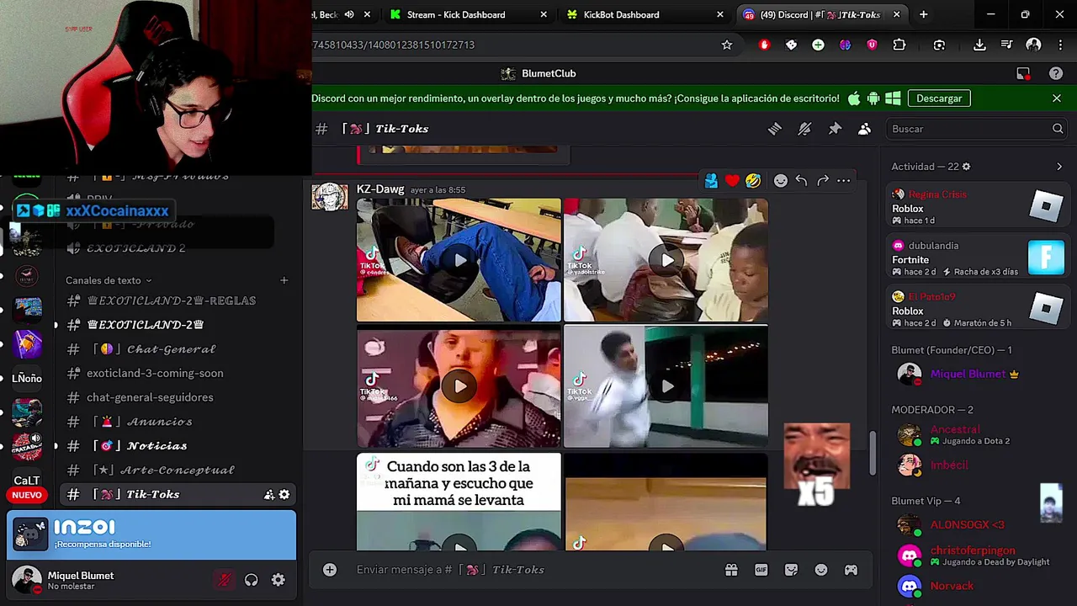Forward the KZ-Dawg message
Screen dimensions: 1077x606
823,180
